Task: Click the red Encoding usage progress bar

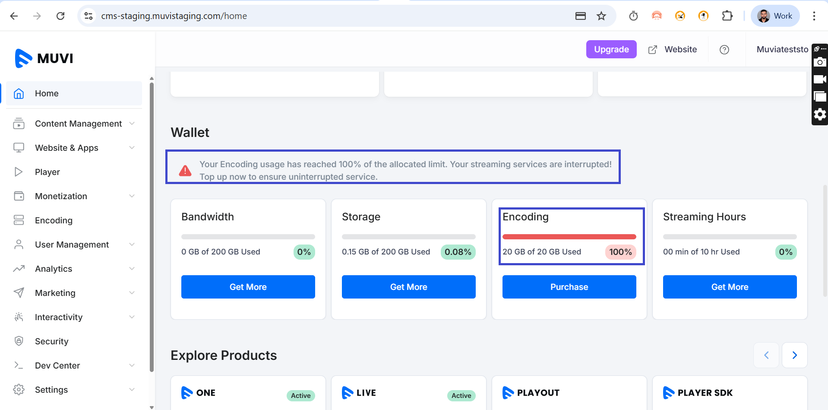Action: tap(569, 237)
